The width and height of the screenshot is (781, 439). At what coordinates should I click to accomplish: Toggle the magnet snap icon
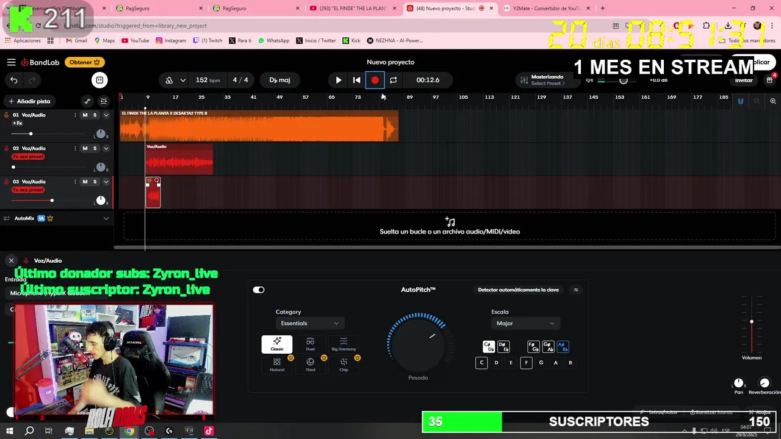tap(741, 101)
